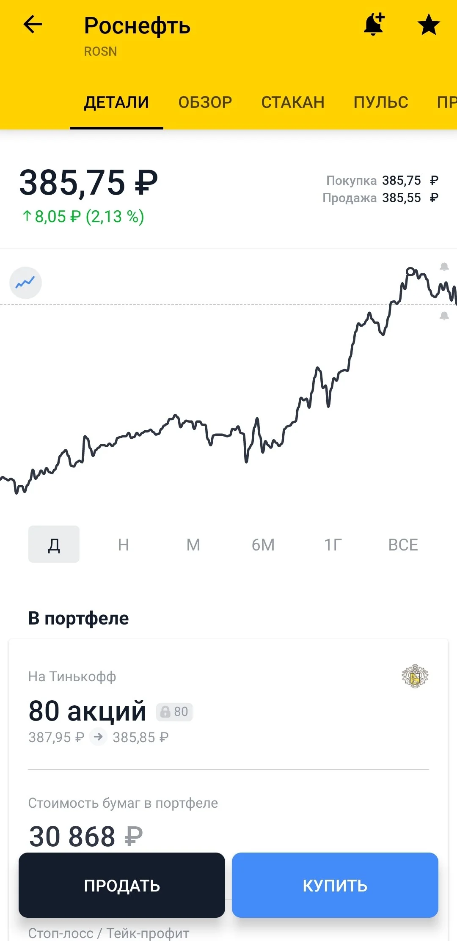Tap upper bell alert marker on chart
This screenshot has width=457, height=941.
pyautogui.click(x=444, y=267)
